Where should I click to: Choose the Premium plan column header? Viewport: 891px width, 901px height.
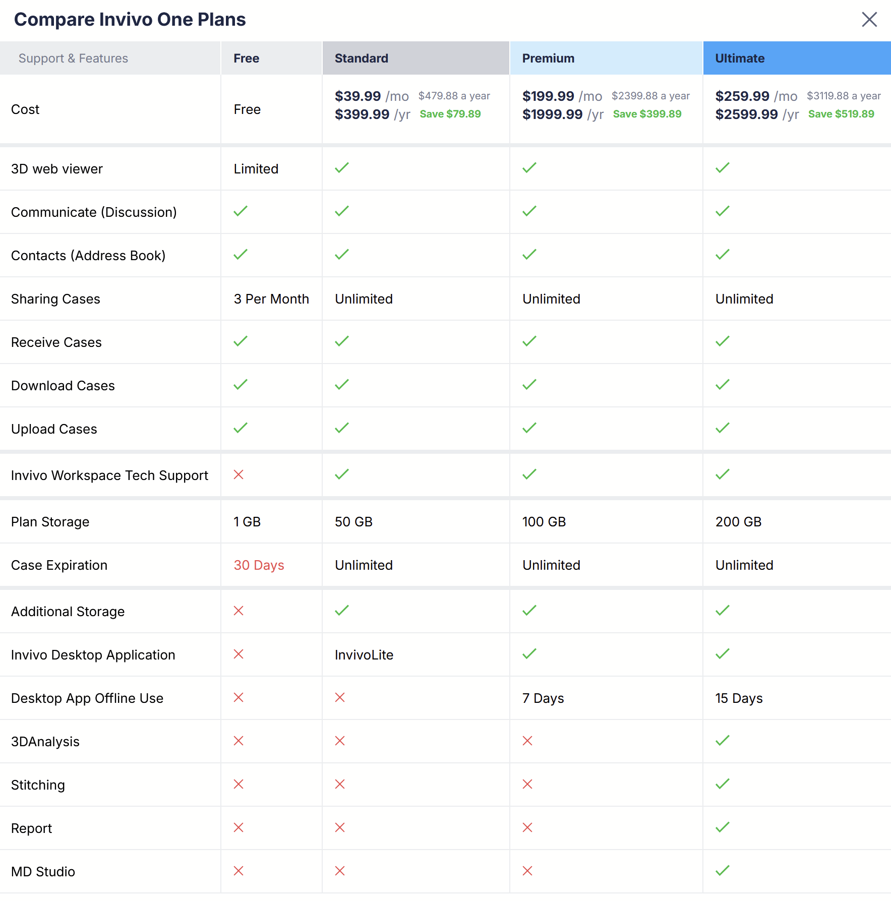click(x=548, y=58)
